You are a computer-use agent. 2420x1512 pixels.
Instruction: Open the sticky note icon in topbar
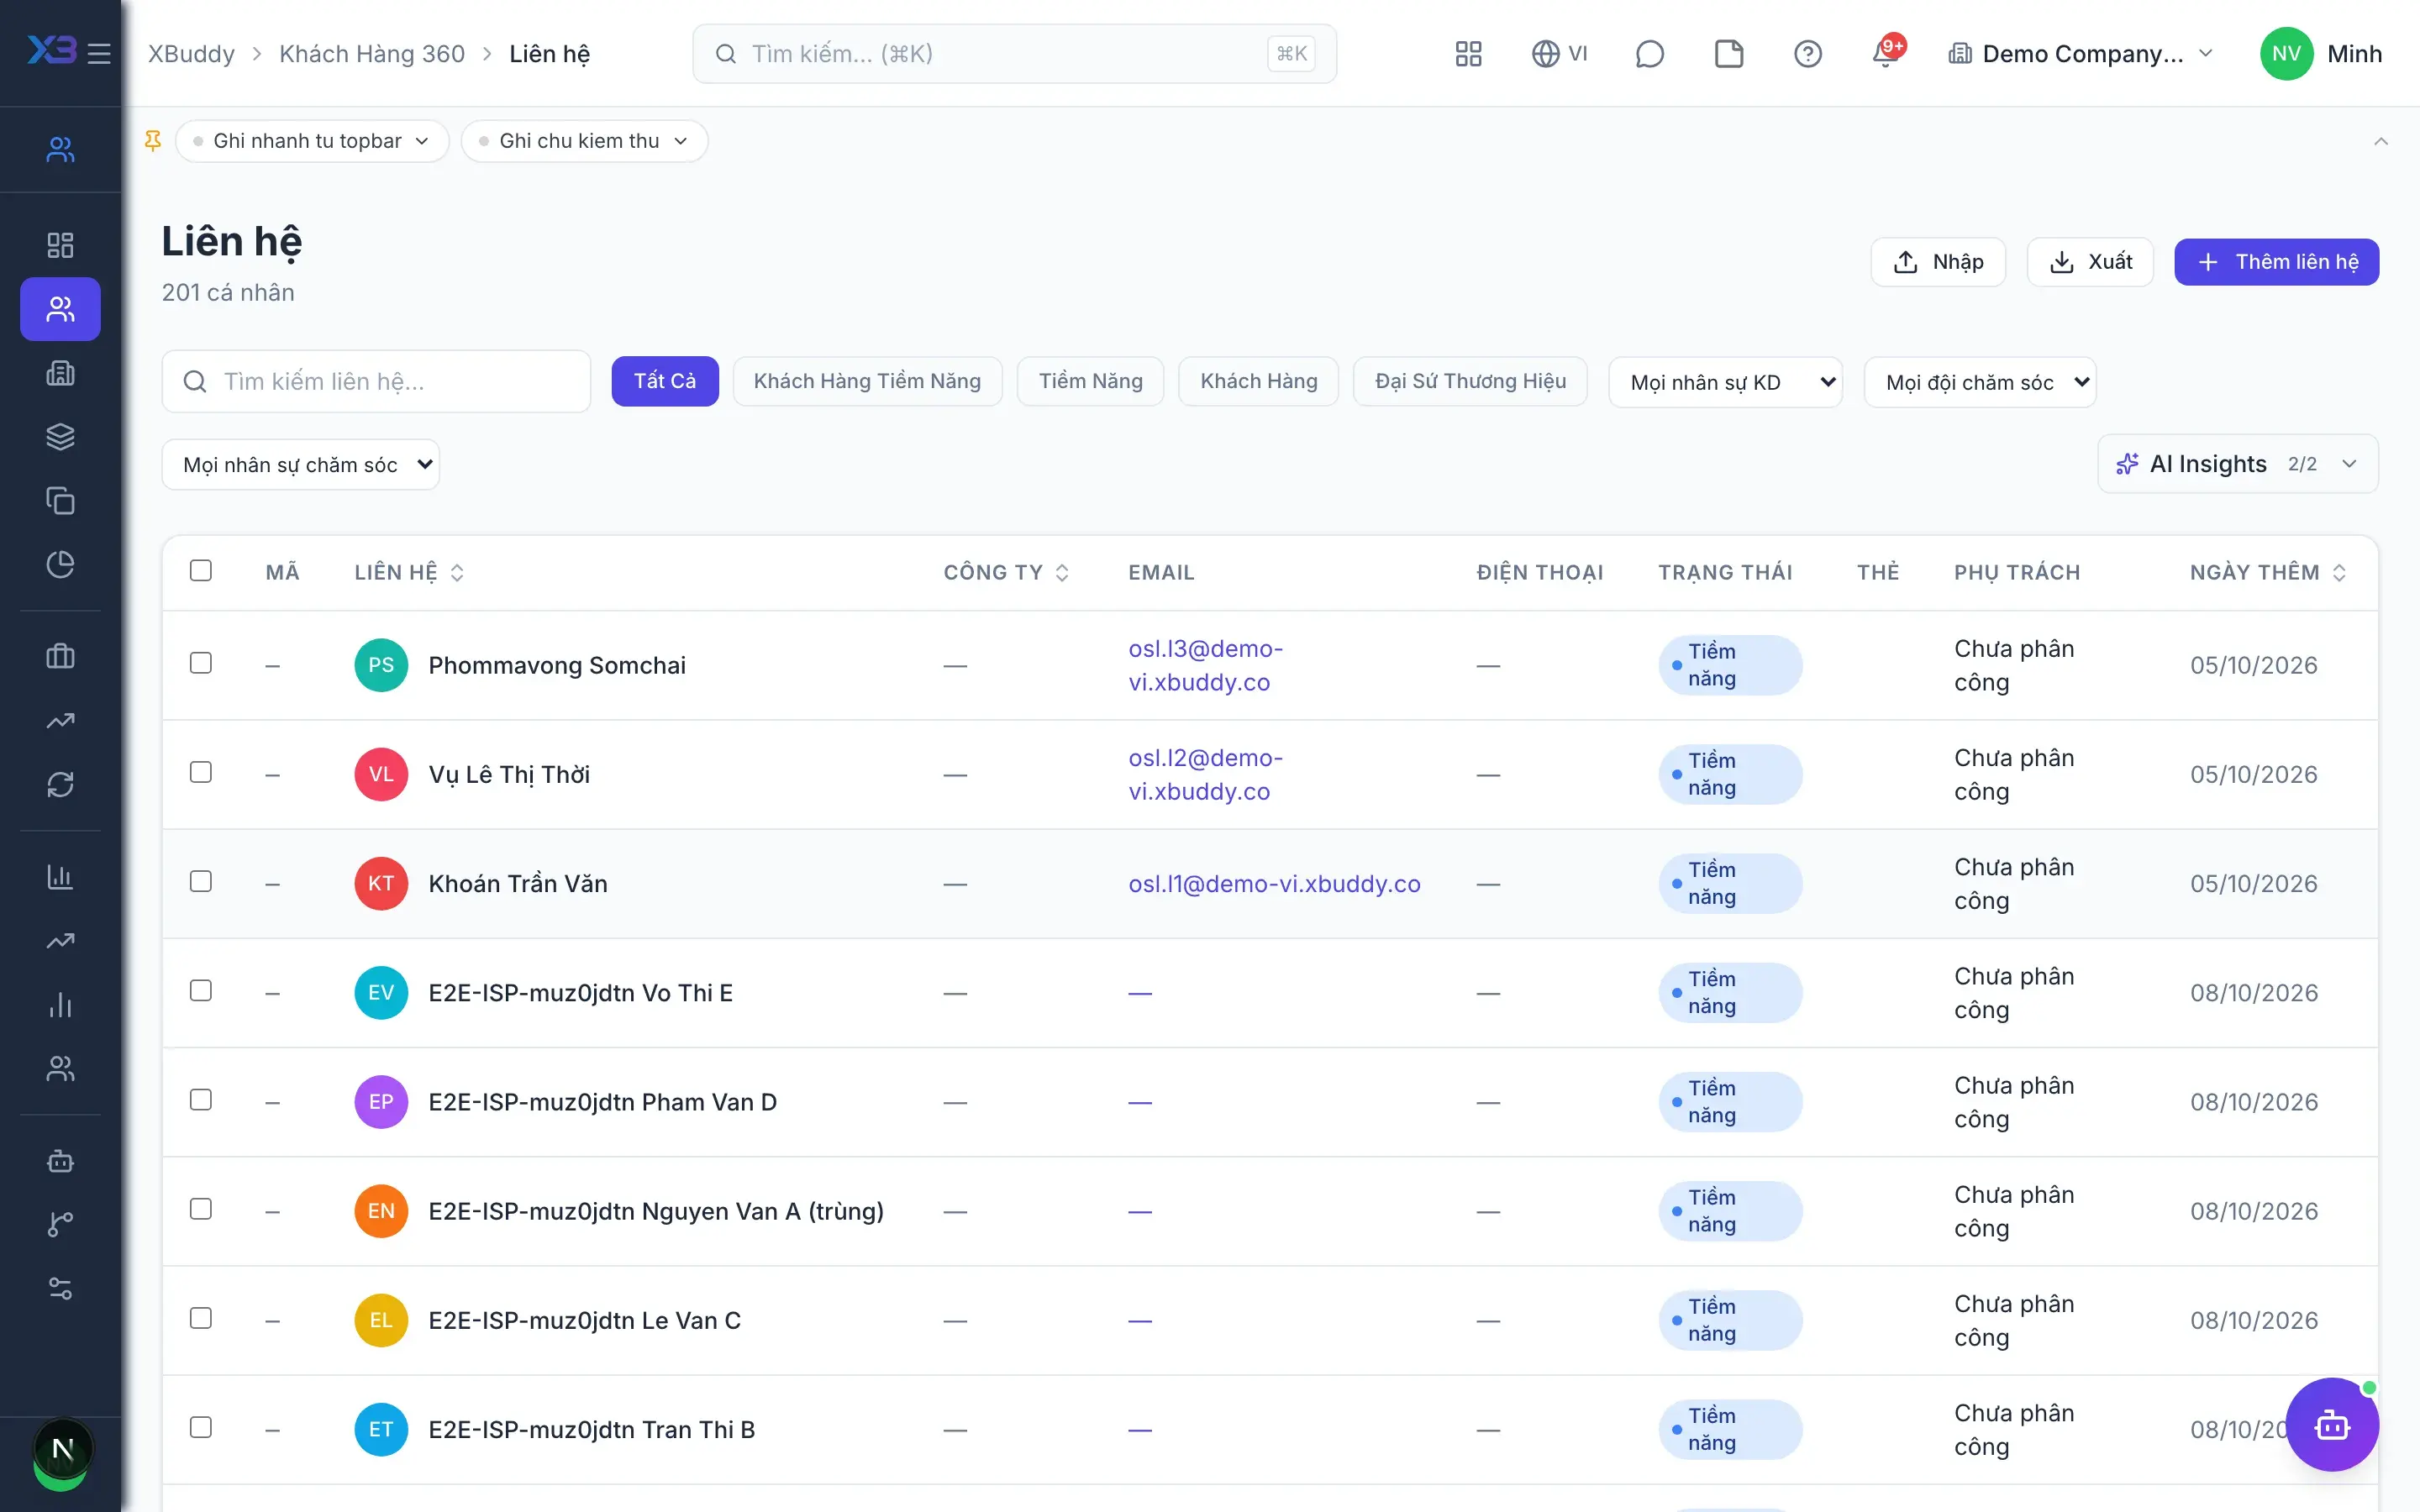tap(1728, 54)
